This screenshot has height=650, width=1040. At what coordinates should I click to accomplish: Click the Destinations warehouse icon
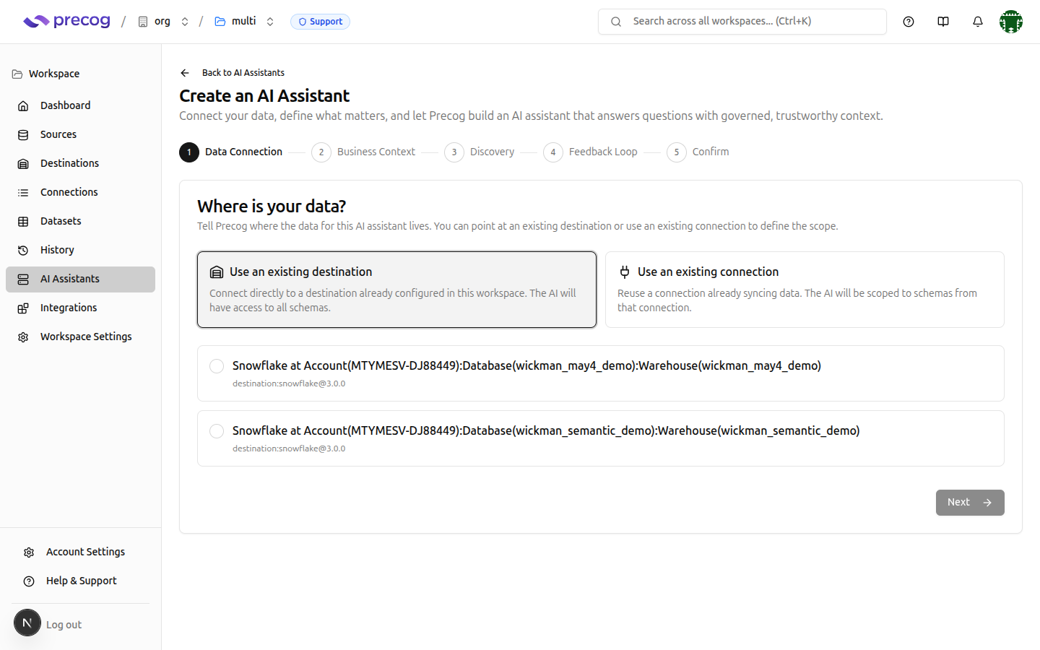coord(23,163)
